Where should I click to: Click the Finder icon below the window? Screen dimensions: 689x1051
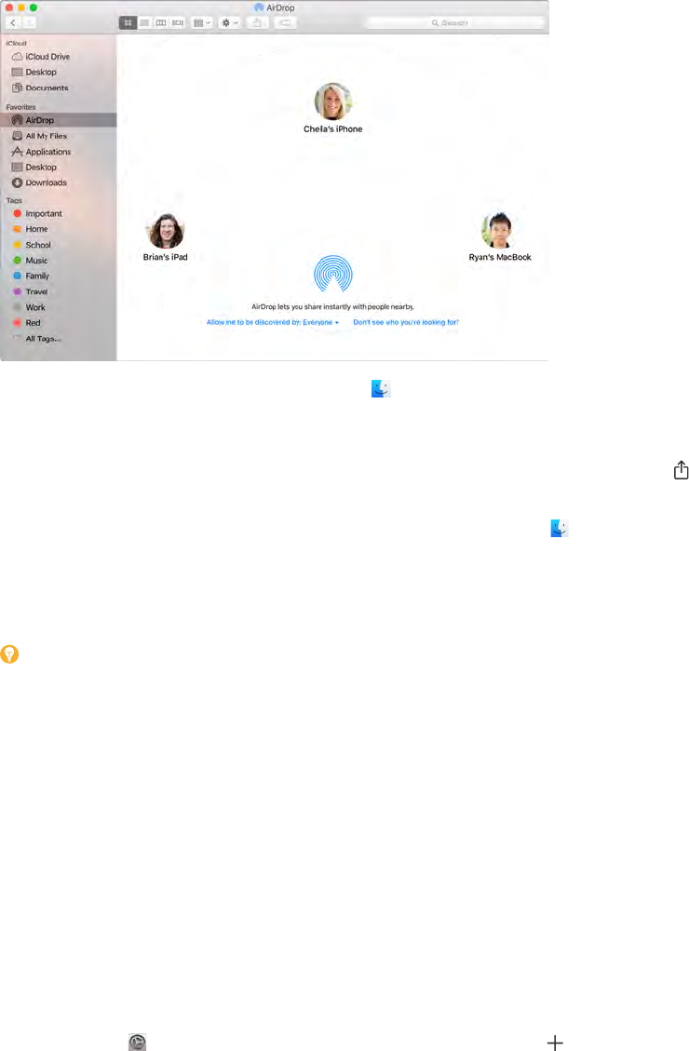click(382, 389)
